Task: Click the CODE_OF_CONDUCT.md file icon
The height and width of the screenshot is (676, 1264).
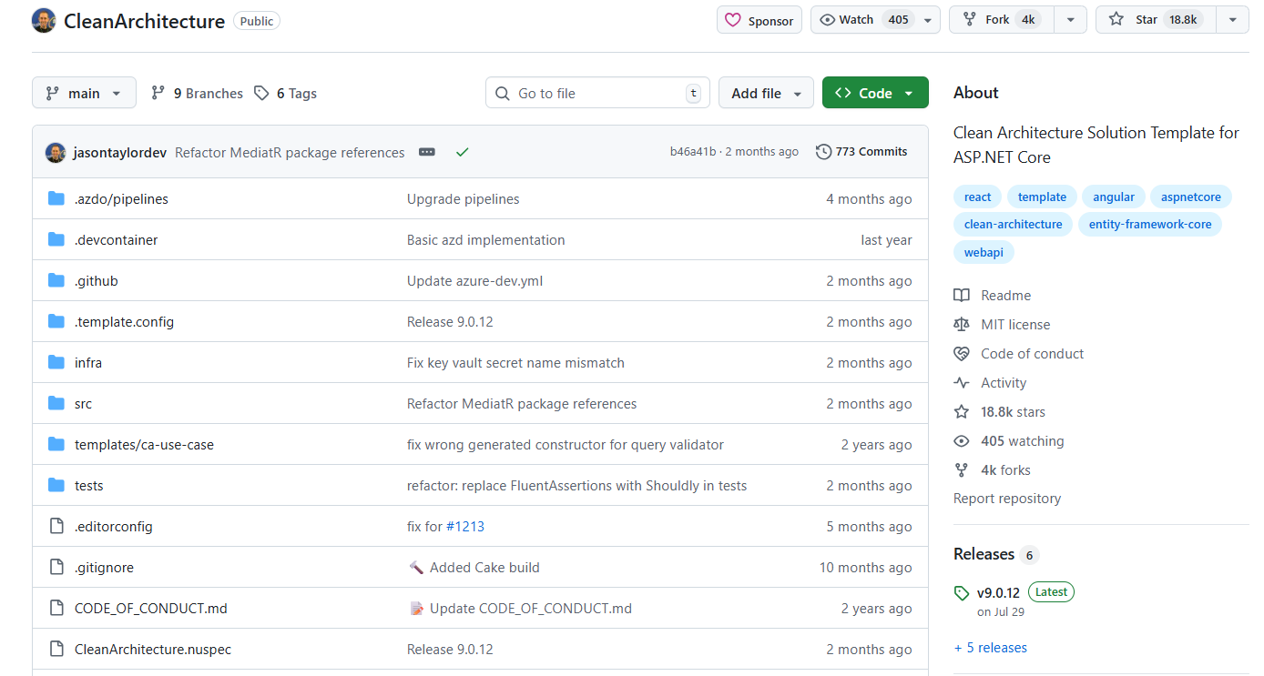Action: tap(56, 608)
